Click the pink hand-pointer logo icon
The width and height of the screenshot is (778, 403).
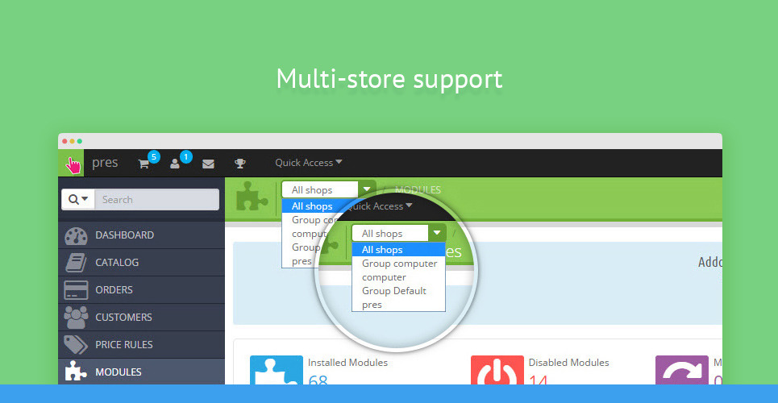pos(73,164)
